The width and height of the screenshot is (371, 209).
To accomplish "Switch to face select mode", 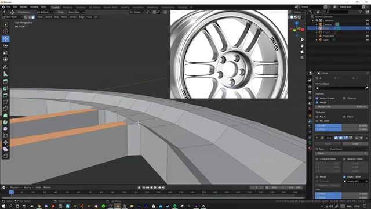I will 33,17.
